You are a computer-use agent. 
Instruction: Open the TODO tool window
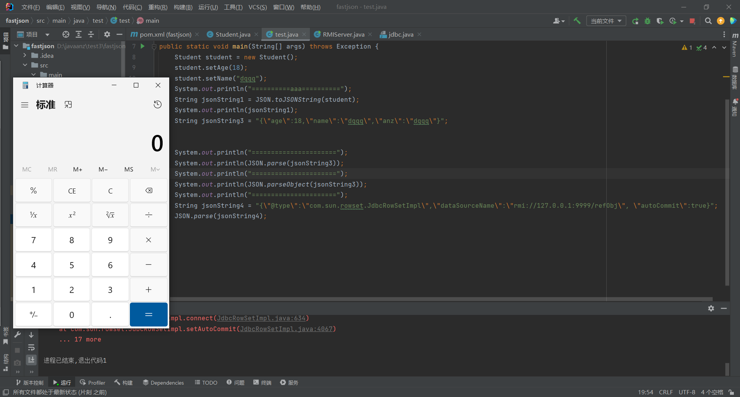206,382
